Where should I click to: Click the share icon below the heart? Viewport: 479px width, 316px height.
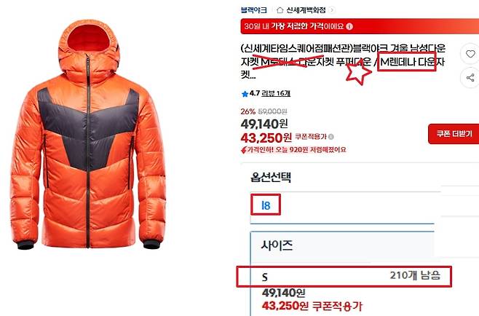click(x=470, y=78)
